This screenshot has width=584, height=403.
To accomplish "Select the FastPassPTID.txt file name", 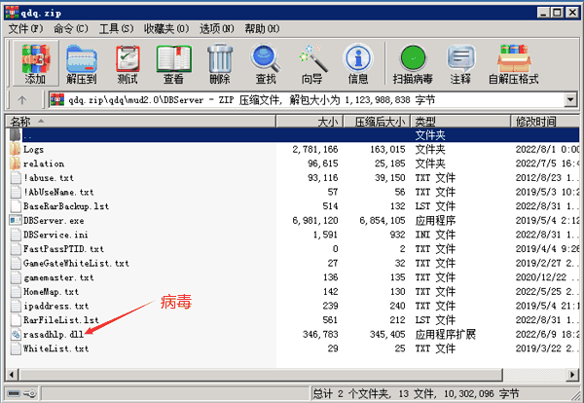I will click(63, 249).
